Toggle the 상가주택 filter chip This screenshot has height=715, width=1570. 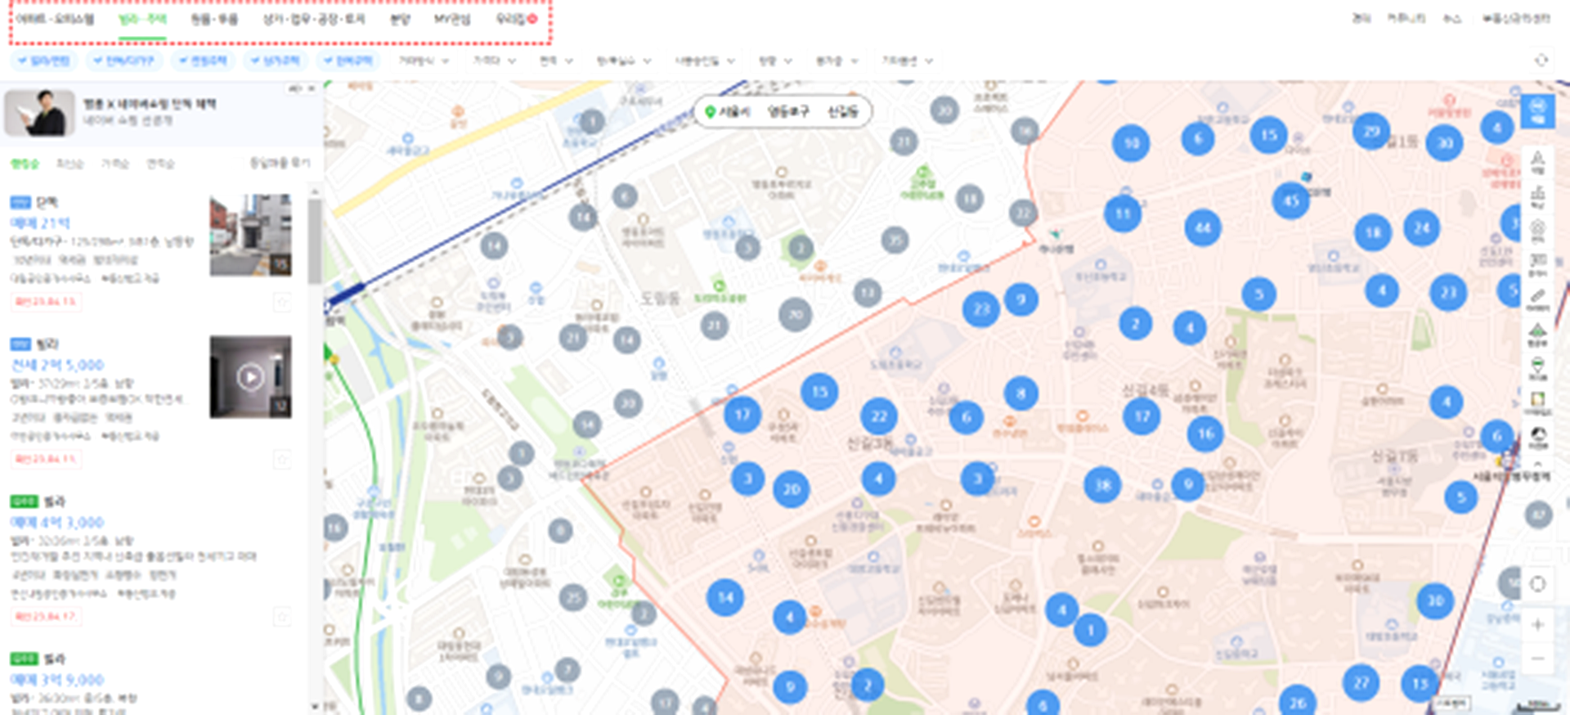(x=276, y=61)
